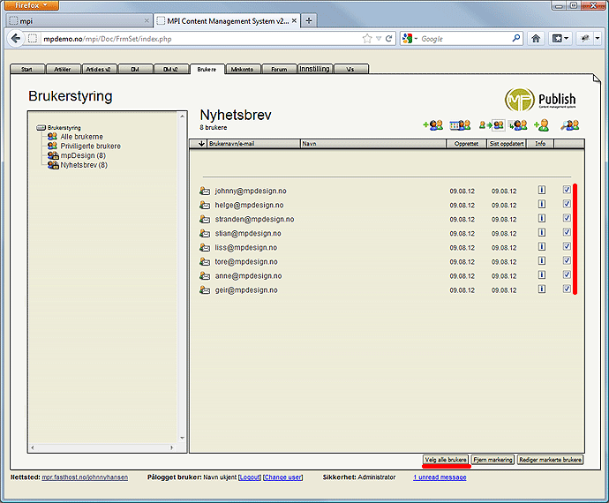Click the tree panel scroll-down arrow

click(x=182, y=438)
